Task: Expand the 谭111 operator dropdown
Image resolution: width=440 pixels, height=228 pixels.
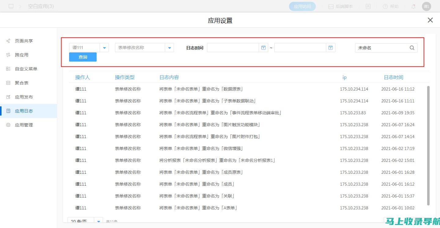Action: pyautogui.click(x=104, y=48)
